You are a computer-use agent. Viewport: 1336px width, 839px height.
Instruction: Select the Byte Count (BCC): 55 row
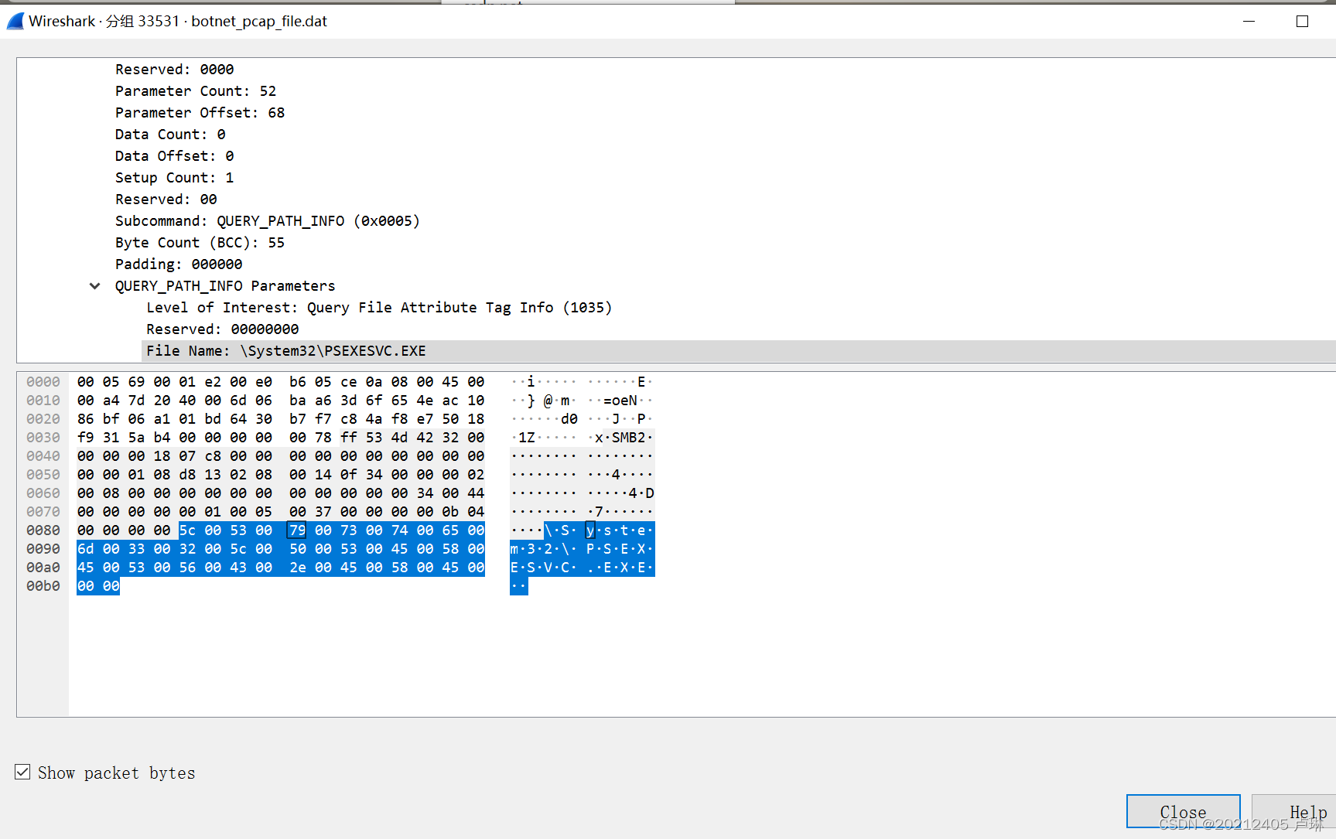(x=723, y=243)
